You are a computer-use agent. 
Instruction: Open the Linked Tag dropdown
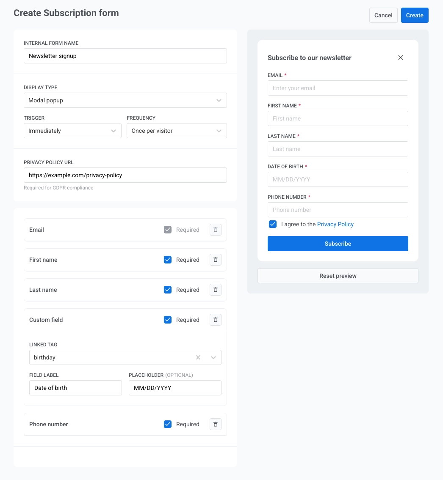214,357
